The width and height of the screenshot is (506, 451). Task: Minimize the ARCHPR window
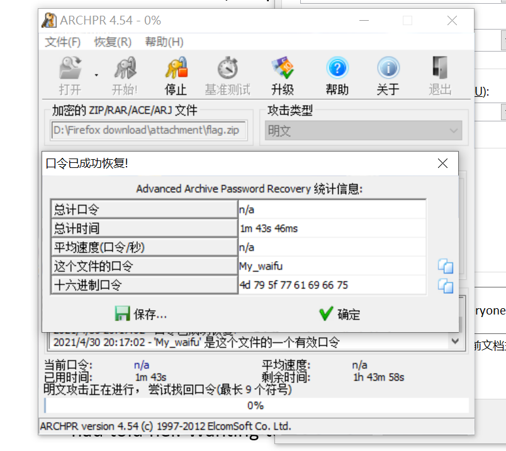[364, 21]
